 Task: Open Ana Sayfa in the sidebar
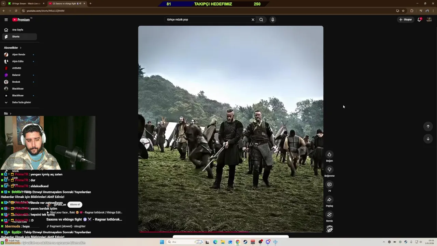click(19, 30)
